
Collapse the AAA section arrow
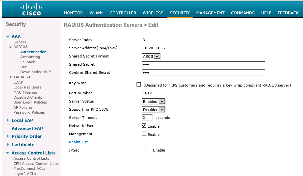pos(7,37)
